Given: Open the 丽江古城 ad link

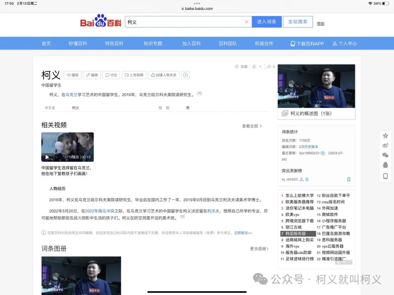Looking at the screenshot, I should pos(293,227).
